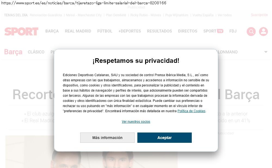Open the DIRECTOS section

(187, 31)
